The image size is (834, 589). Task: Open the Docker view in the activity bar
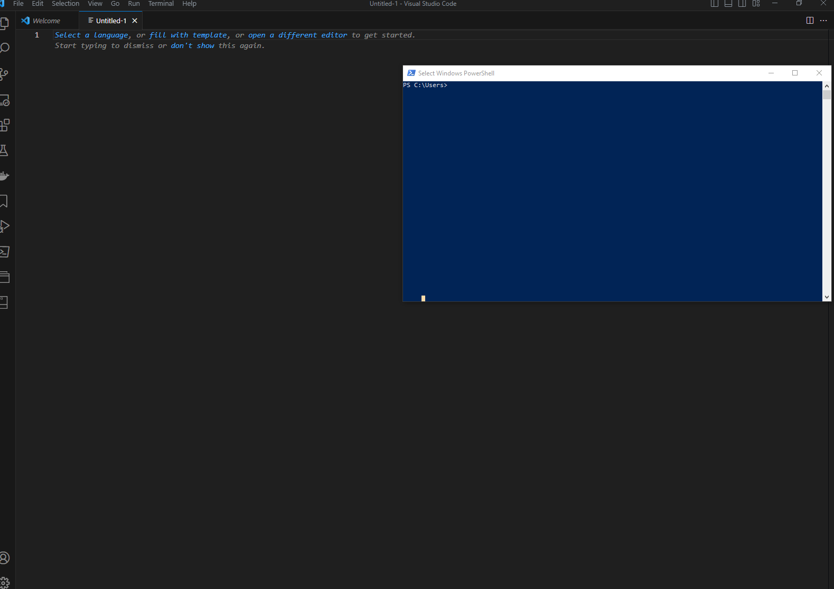coord(4,176)
